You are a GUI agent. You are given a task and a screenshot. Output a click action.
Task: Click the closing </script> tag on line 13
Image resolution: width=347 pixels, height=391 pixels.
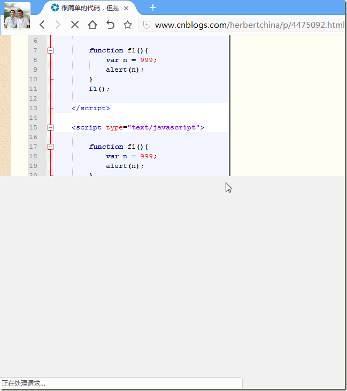91,108
